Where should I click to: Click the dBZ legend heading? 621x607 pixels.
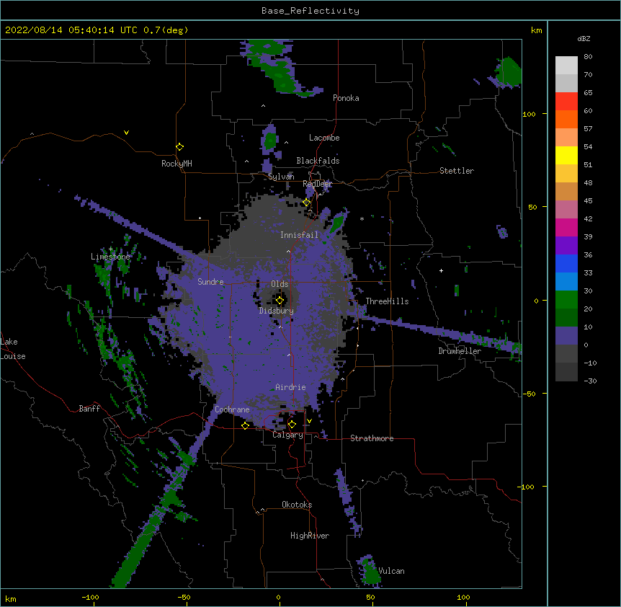[584, 38]
